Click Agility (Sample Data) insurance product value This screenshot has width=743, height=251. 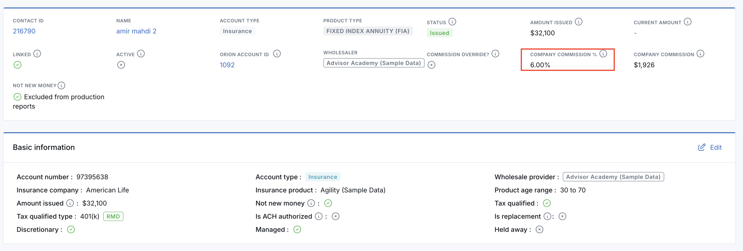[353, 190]
